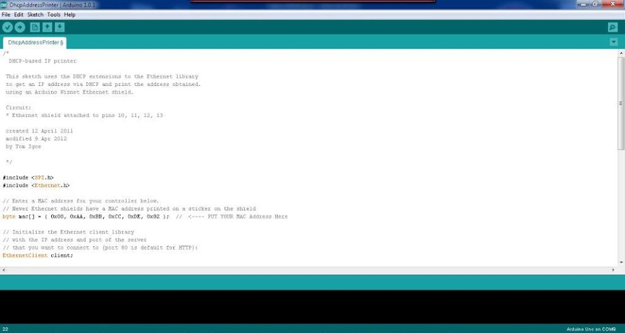Click the 'modified 9 Apr 2012' line

click(x=36, y=138)
